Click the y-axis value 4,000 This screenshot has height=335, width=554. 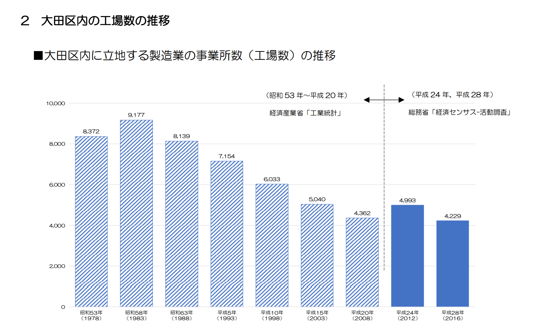[57, 226]
